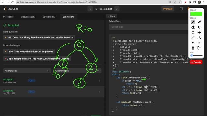Expand the All statuses dropdown

pyautogui.click(x=27, y=71)
